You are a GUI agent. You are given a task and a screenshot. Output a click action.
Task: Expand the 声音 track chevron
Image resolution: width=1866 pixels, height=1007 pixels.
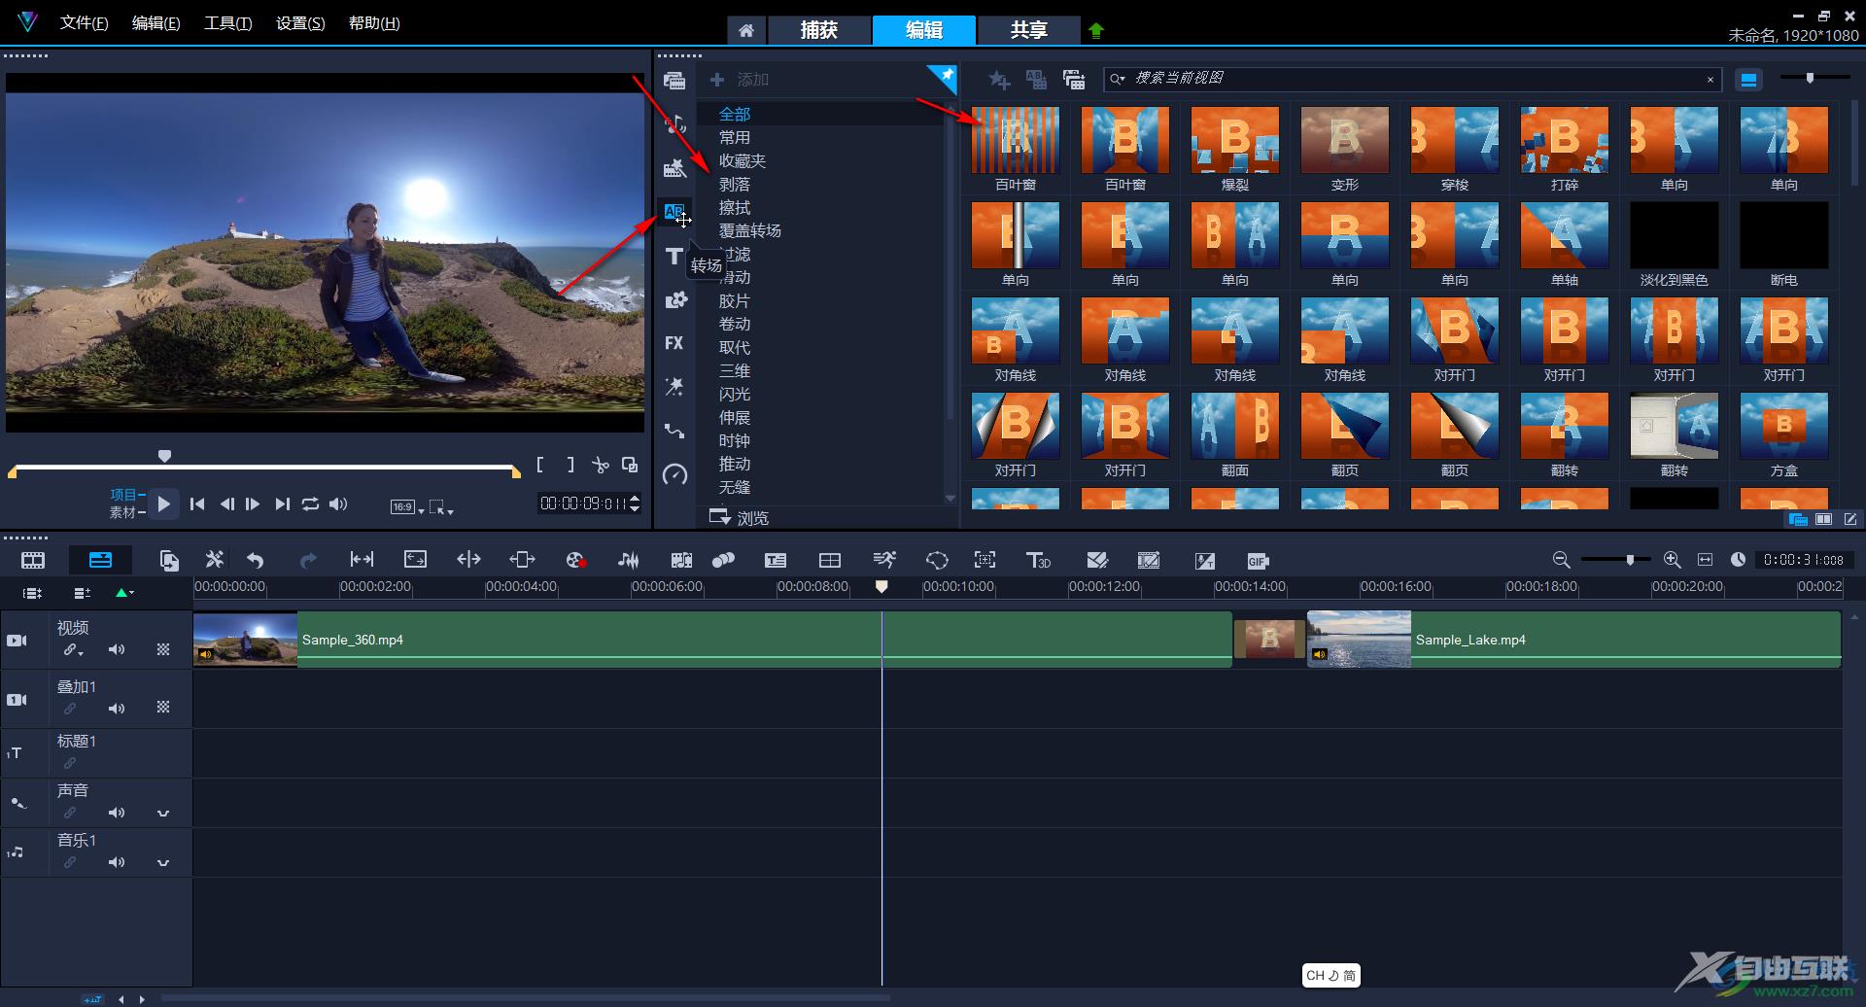point(163,813)
